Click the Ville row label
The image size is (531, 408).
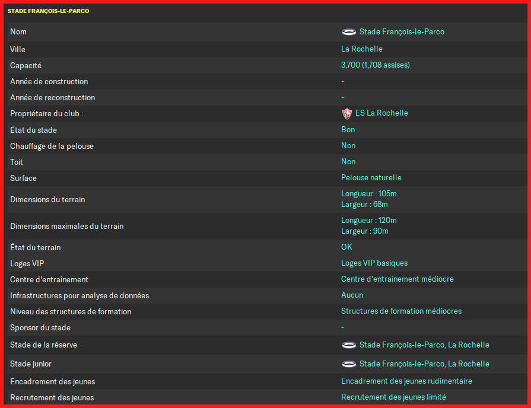pyautogui.click(x=18, y=49)
